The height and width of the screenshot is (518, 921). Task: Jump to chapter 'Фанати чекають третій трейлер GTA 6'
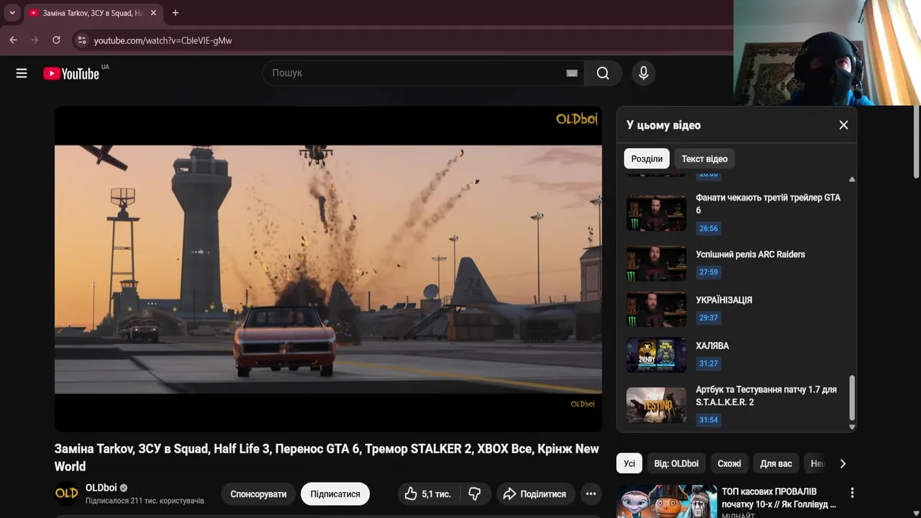(768, 204)
